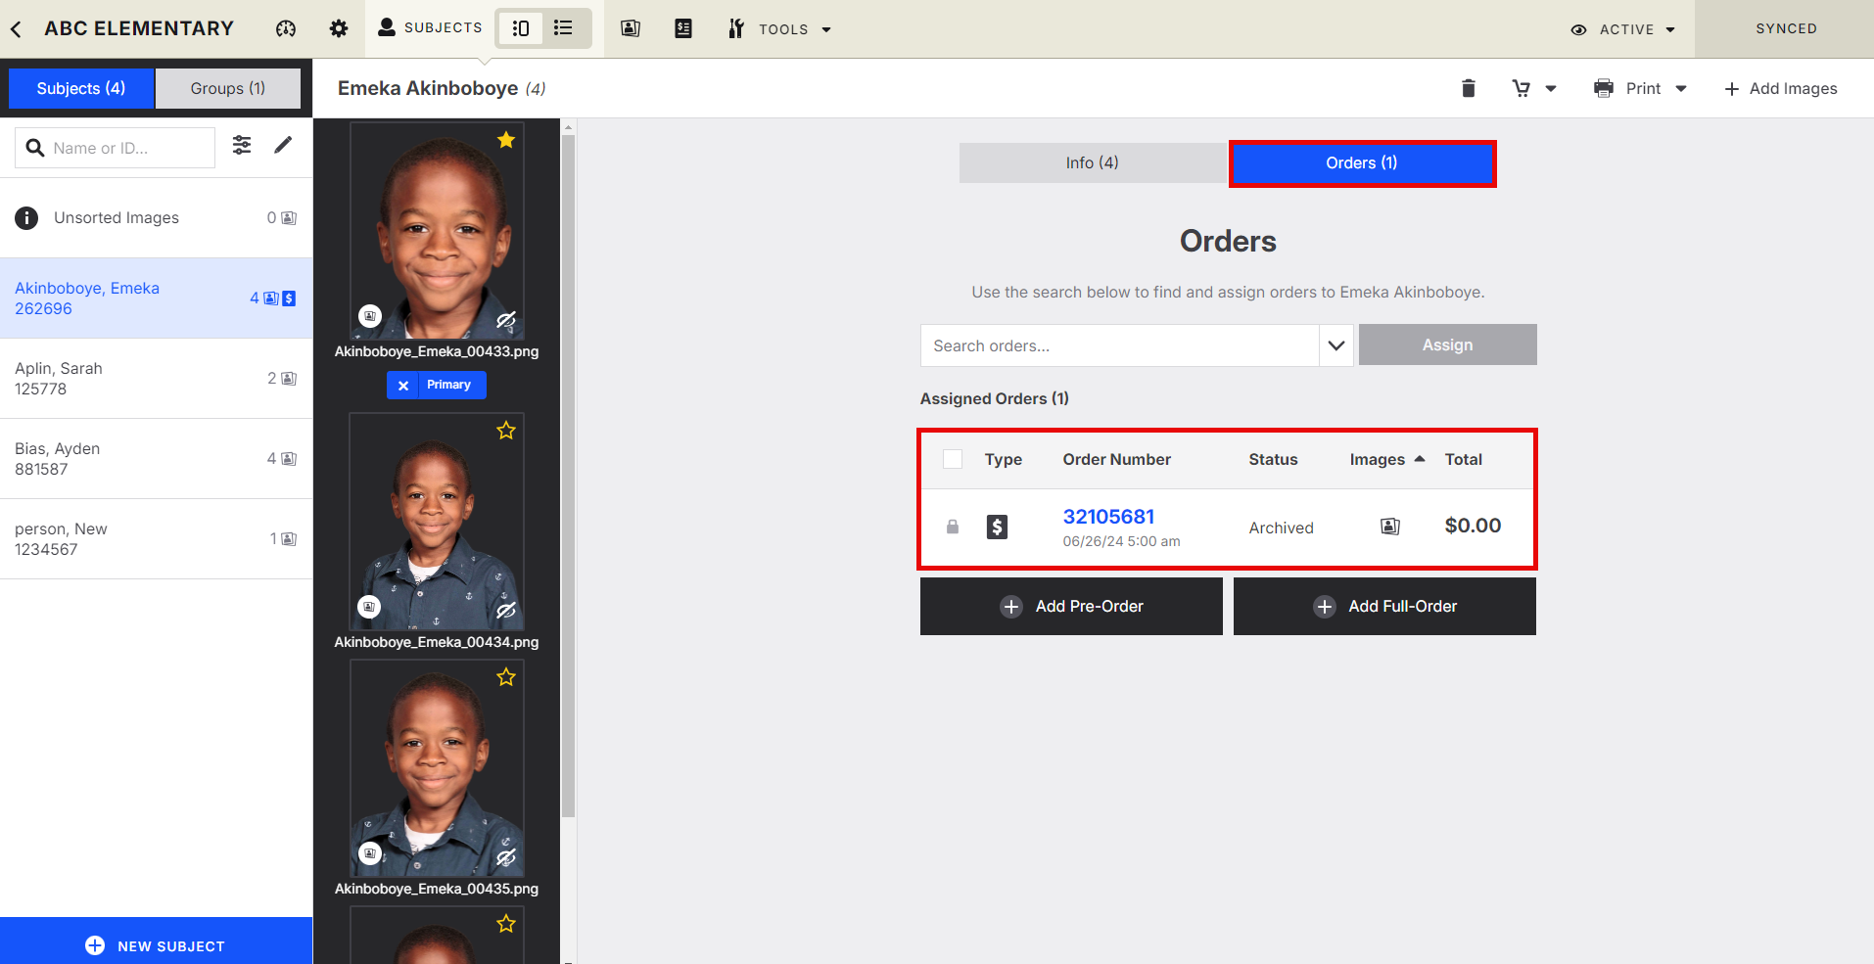Image resolution: width=1874 pixels, height=964 pixels.
Task: Sort orders by the Status column
Action: pos(1274,459)
